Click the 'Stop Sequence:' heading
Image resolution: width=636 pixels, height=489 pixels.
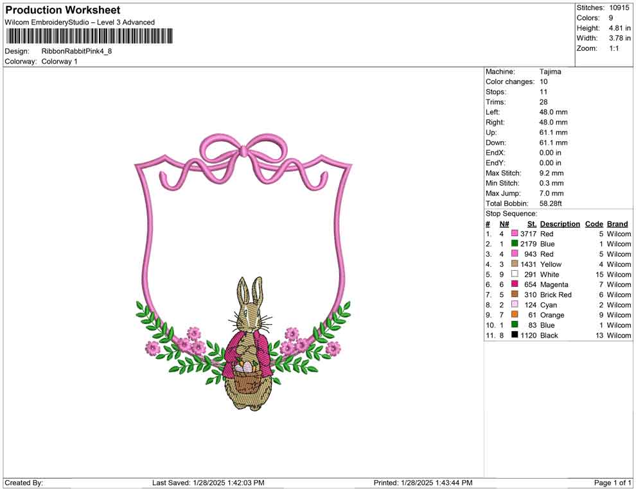coord(511,214)
